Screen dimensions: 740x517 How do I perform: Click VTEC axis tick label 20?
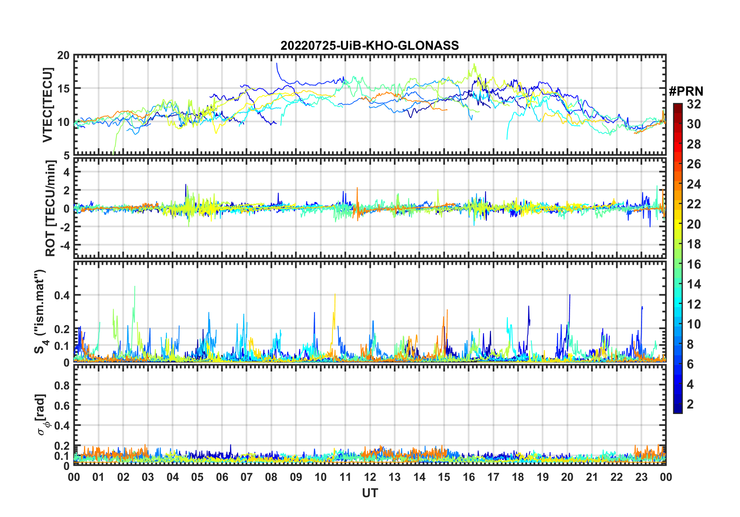[63, 55]
